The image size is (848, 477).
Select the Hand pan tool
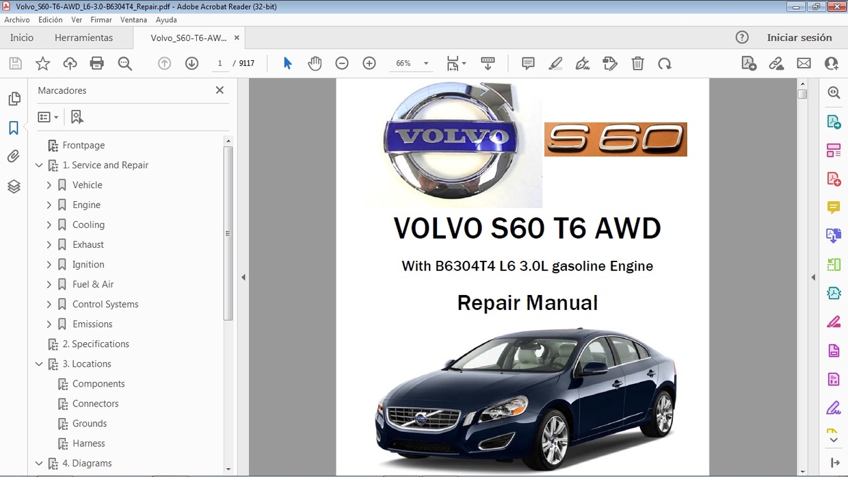315,64
